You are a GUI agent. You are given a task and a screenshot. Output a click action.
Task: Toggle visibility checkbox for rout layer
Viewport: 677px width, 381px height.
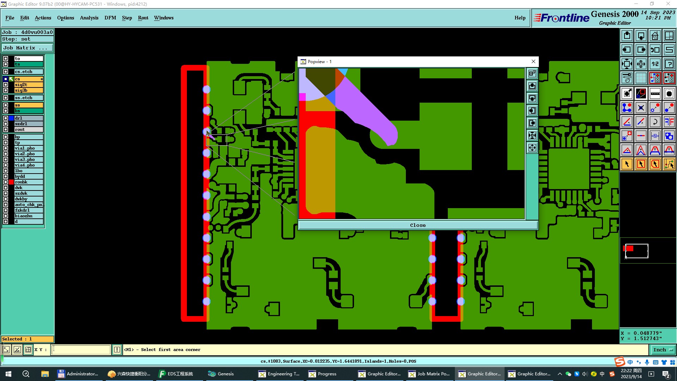point(6,129)
